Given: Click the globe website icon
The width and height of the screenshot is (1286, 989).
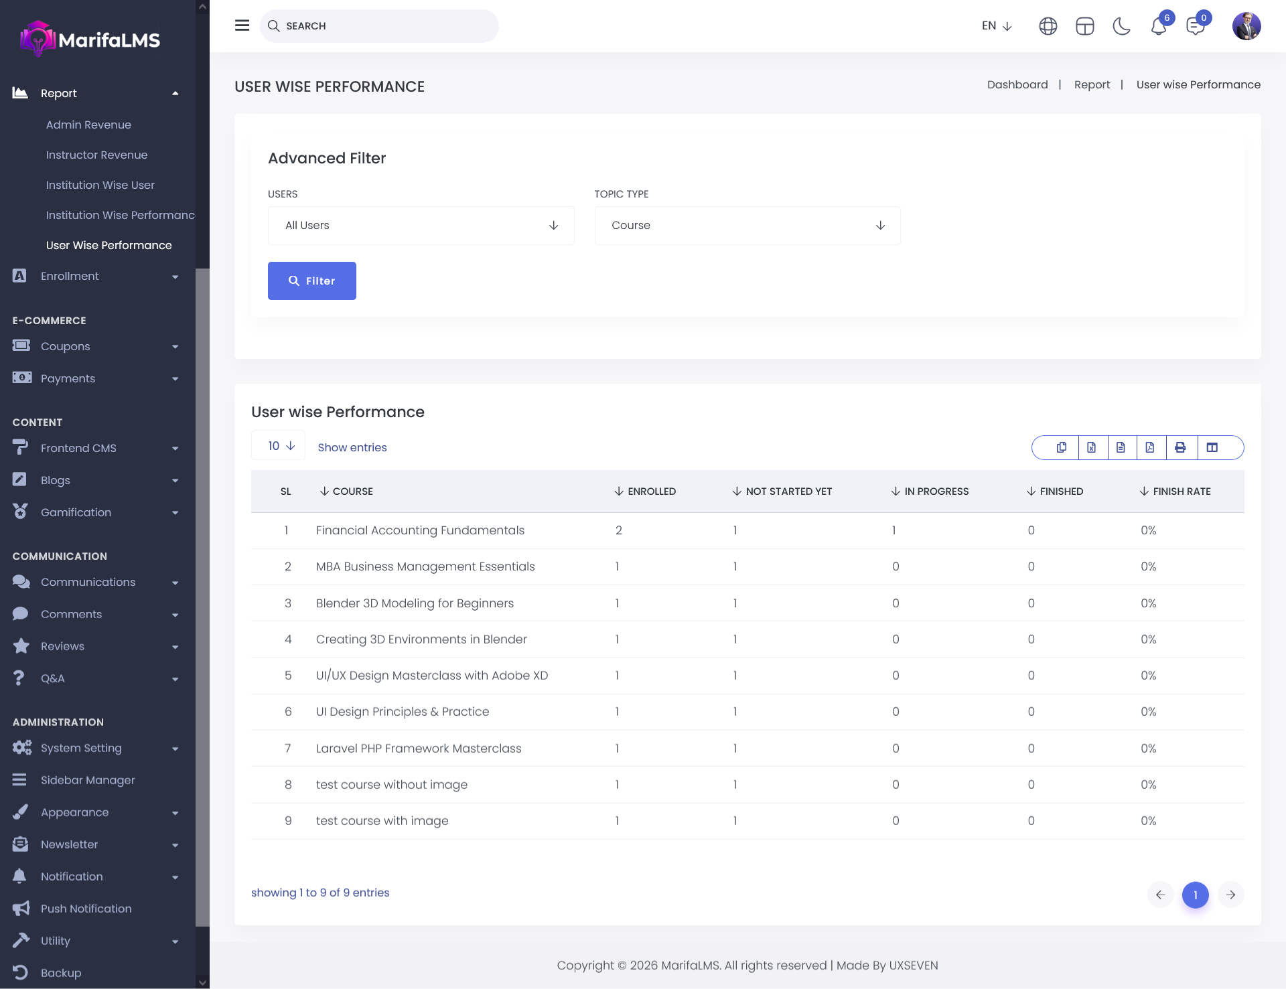Looking at the screenshot, I should coord(1048,26).
